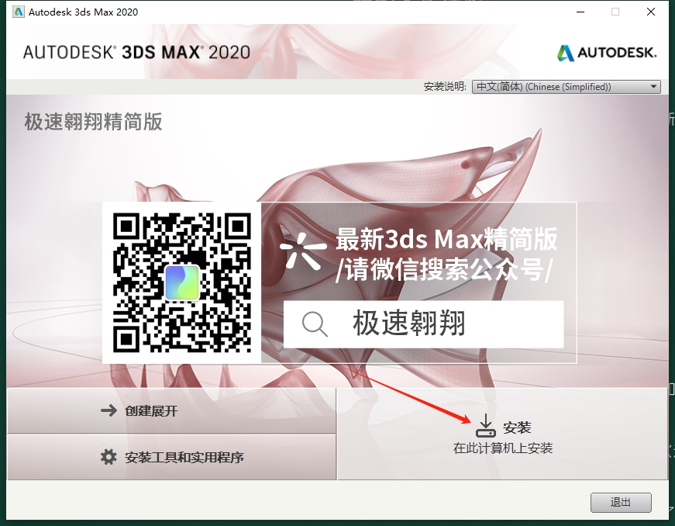Click the dropdown arrow on the language selector

point(653,86)
